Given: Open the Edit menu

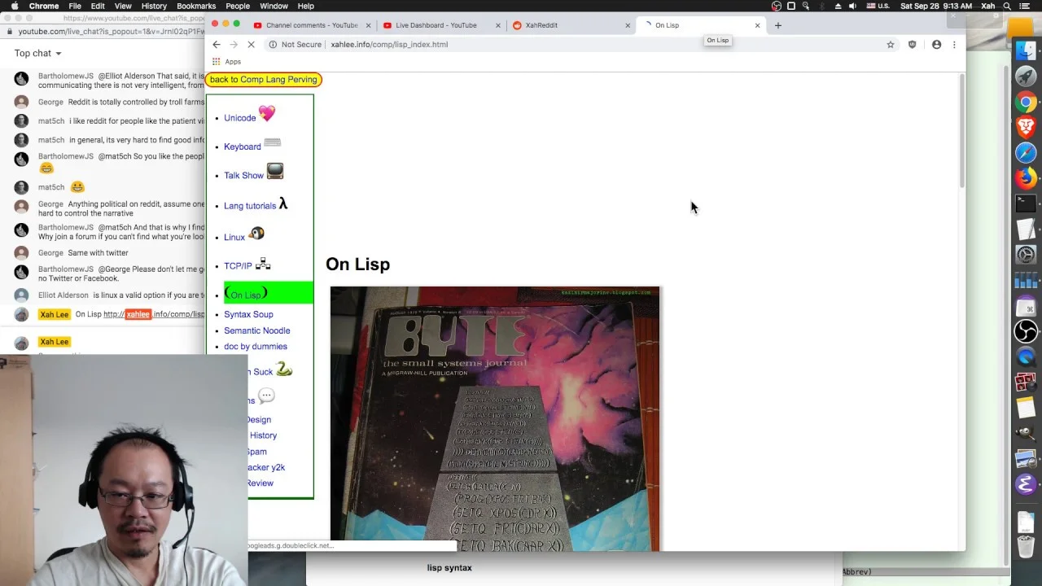Looking at the screenshot, I should click(98, 6).
